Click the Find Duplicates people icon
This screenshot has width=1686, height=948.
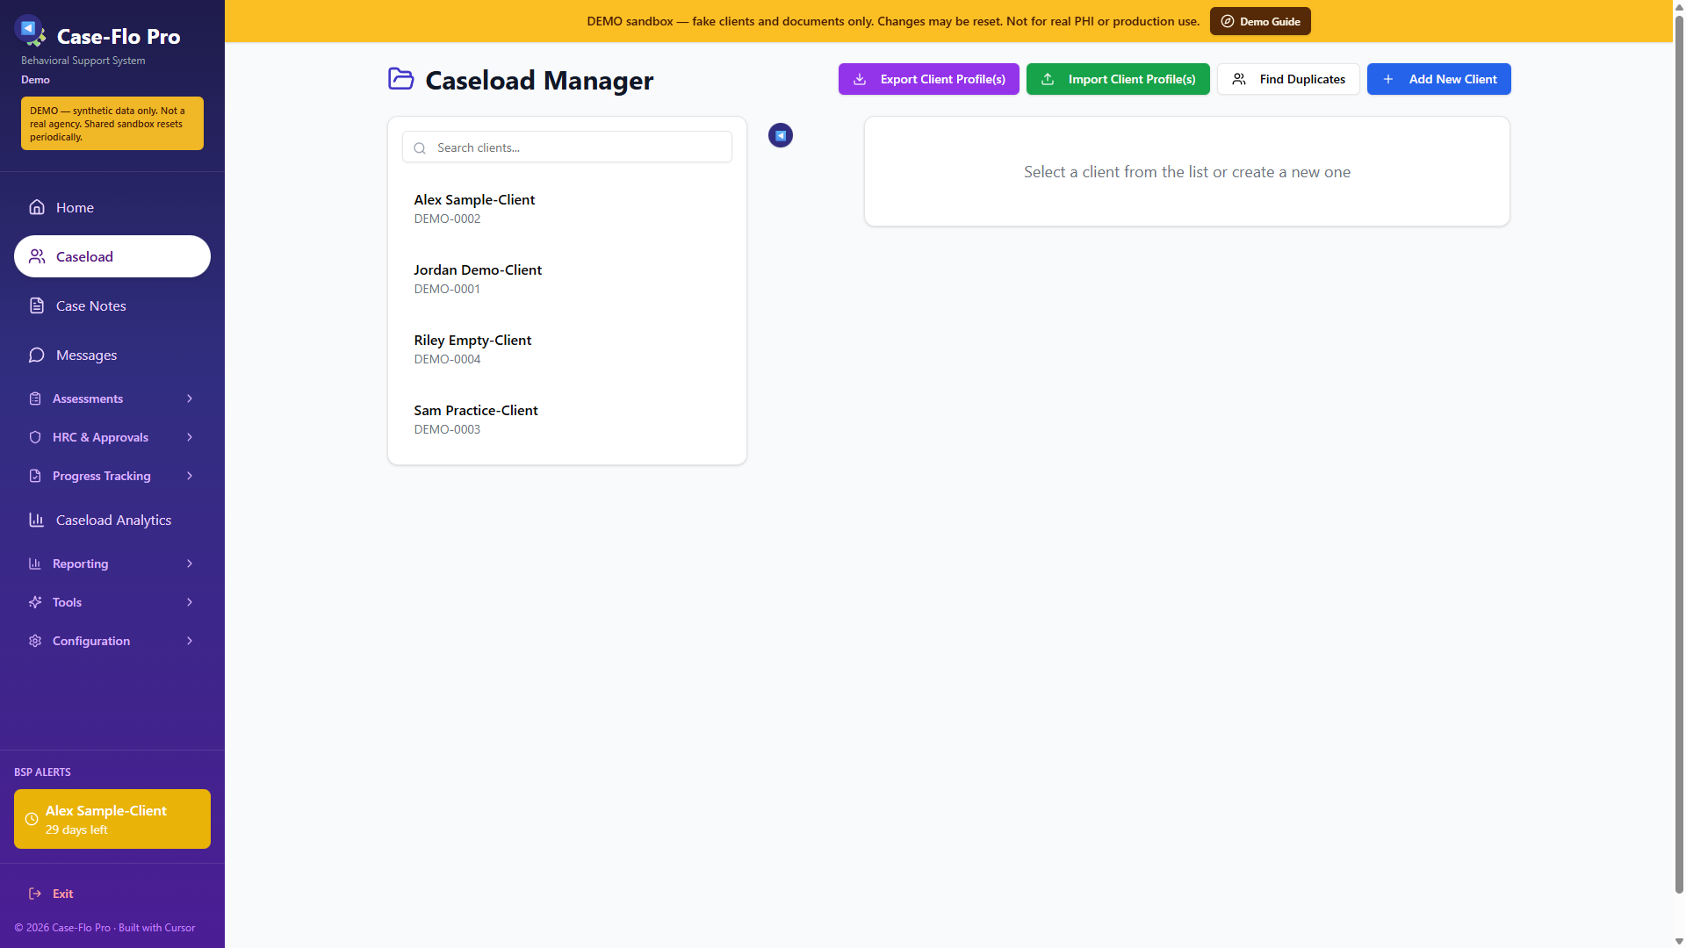(x=1239, y=79)
